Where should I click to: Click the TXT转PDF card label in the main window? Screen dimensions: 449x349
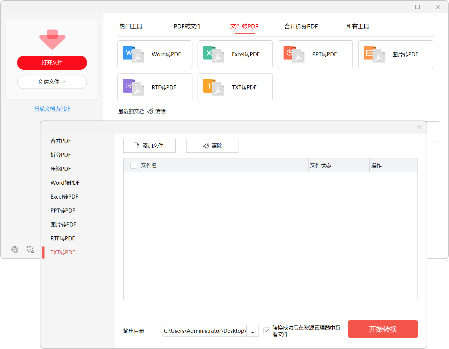point(244,88)
